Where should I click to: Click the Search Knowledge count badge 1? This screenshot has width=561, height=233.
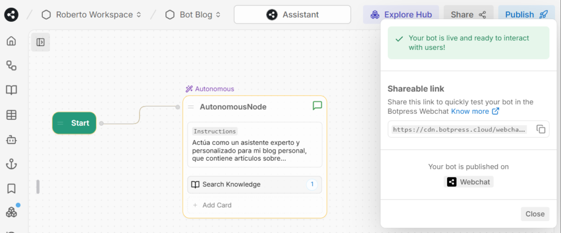point(312,184)
